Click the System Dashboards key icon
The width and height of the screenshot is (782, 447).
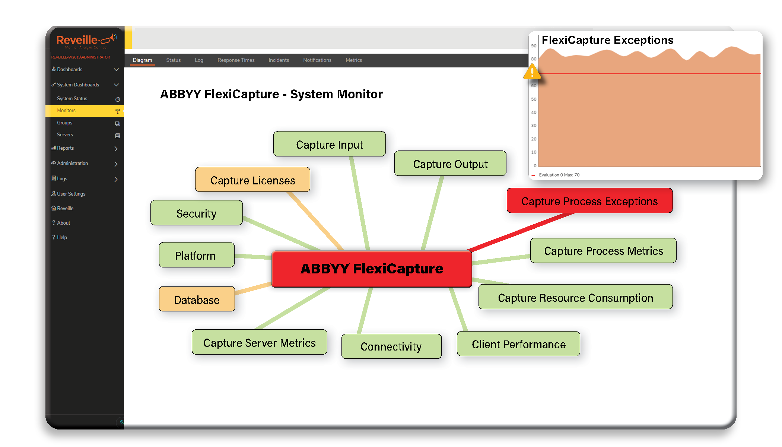[54, 85]
